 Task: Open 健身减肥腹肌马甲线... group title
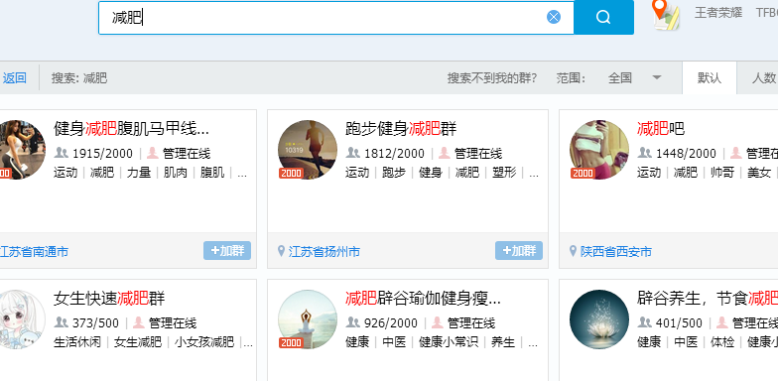[131, 129]
